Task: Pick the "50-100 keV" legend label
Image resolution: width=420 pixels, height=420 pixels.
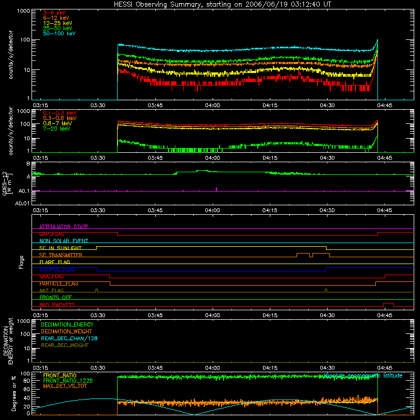Action: tap(59, 34)
